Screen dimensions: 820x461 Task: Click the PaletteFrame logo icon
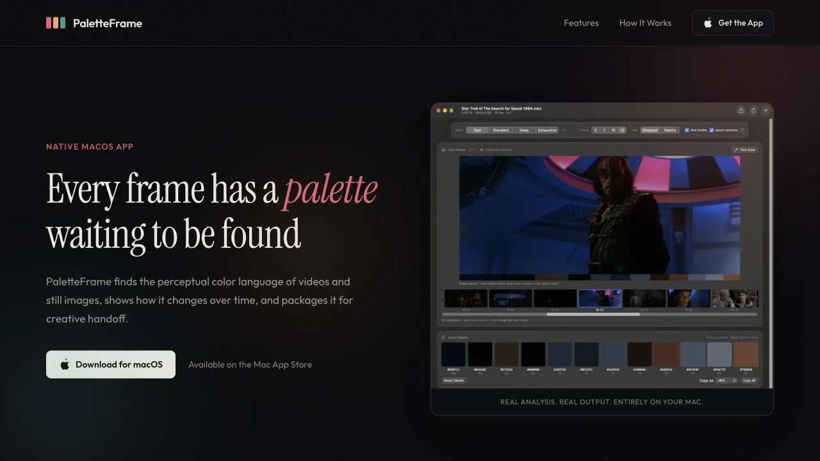tap(56, 23)
